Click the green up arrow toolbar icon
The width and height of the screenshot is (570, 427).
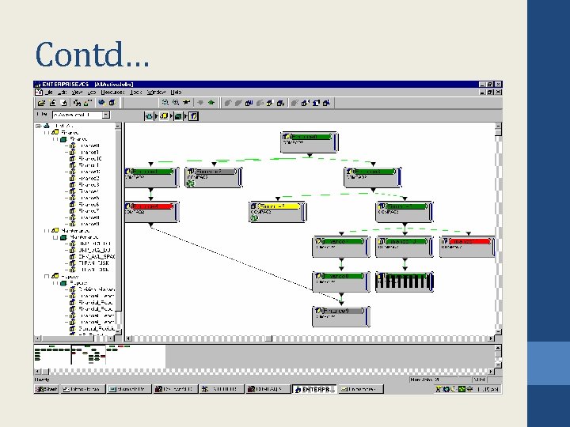point(211,103)
